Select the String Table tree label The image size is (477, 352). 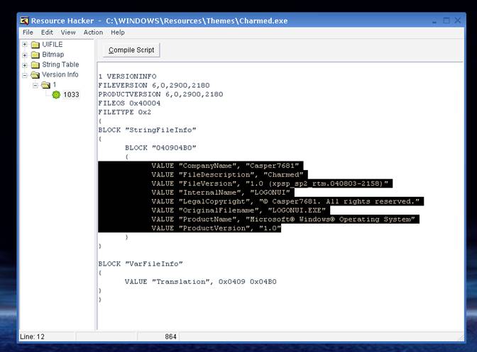click(x=60, y=64)
